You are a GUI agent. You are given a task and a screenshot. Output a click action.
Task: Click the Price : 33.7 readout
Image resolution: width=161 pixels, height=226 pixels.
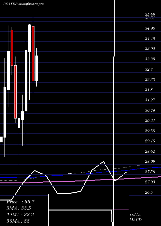(21, 202)
